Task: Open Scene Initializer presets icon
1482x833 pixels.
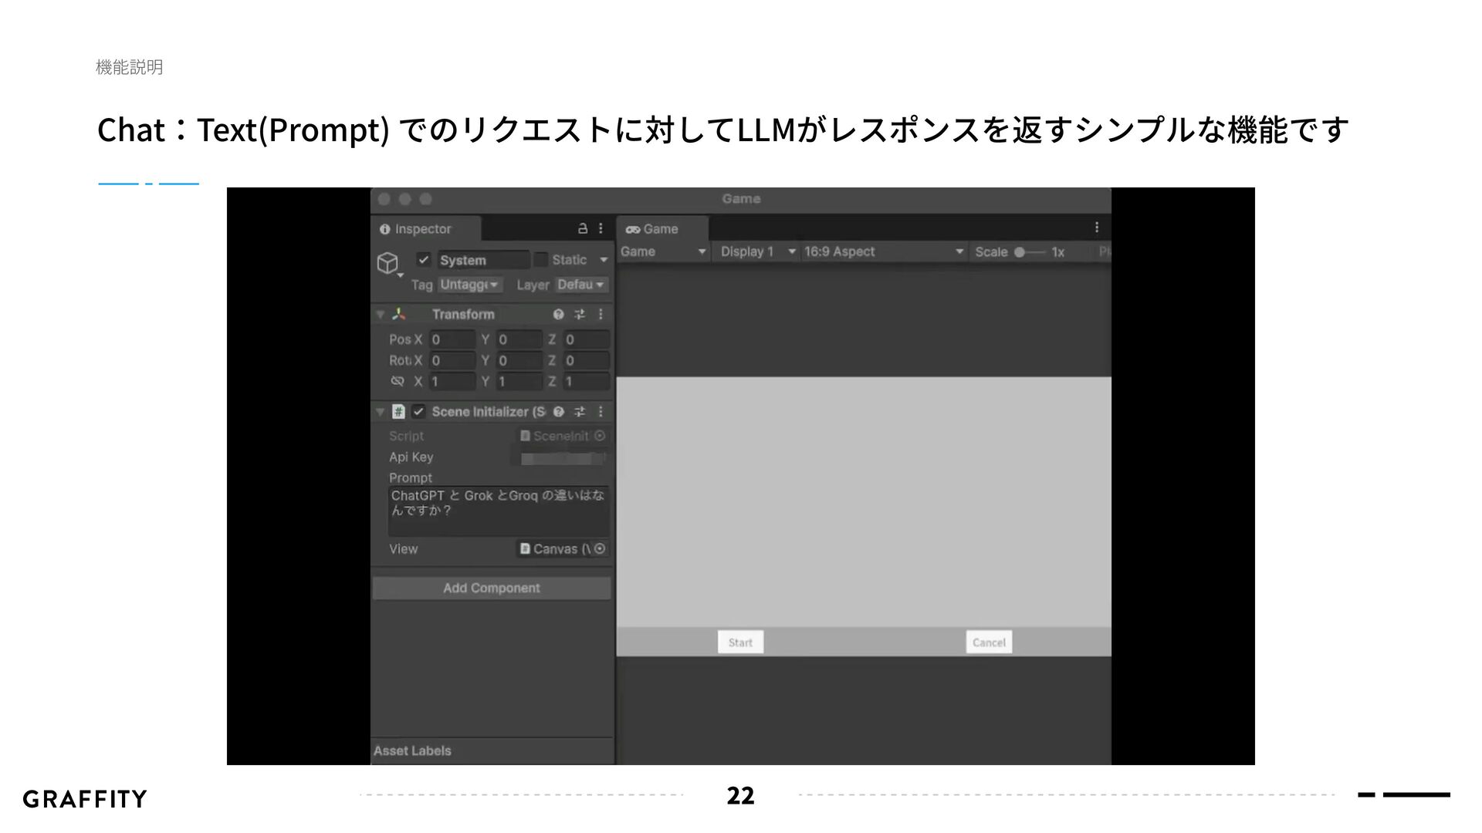Action: pyautogui.click(x=580, y=412)
